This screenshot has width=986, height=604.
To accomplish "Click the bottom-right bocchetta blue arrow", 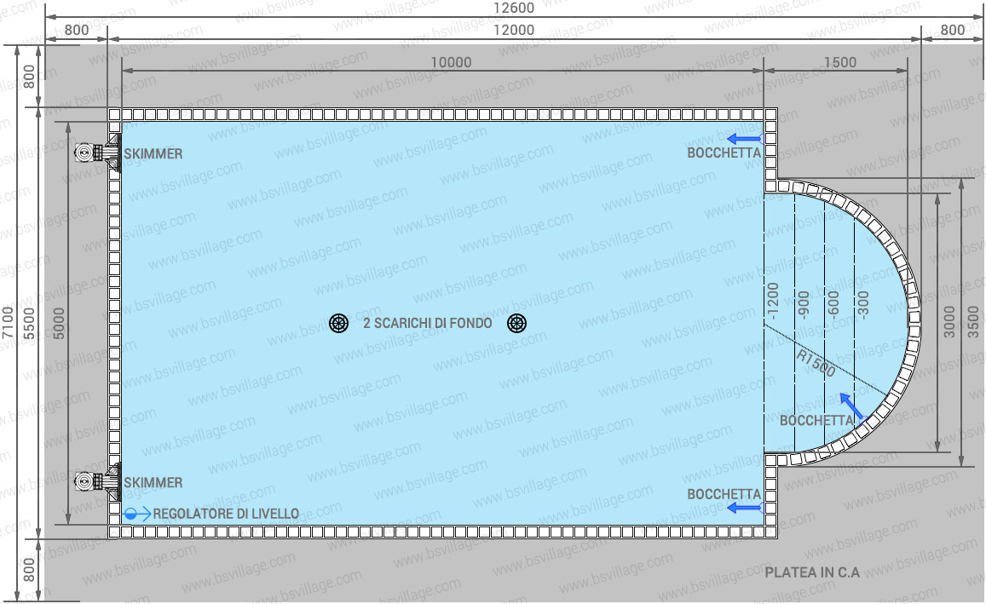I will click(744, 509).
